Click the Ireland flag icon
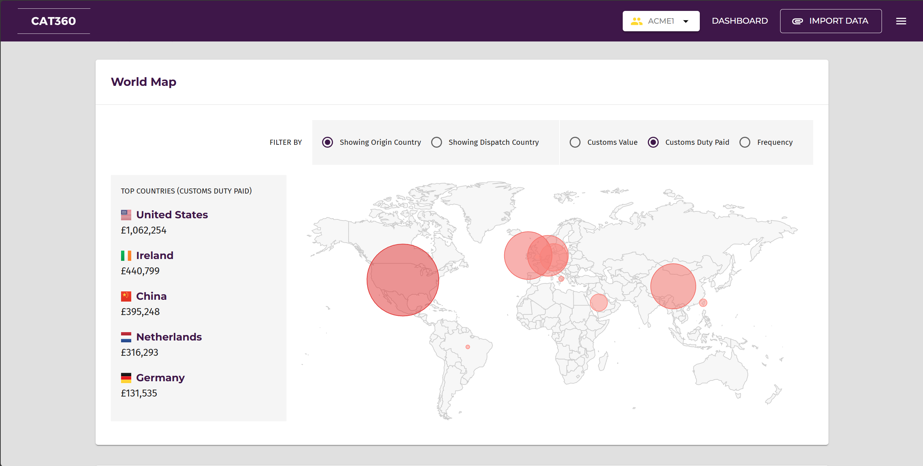923x466 pixels. pos(126,256)
